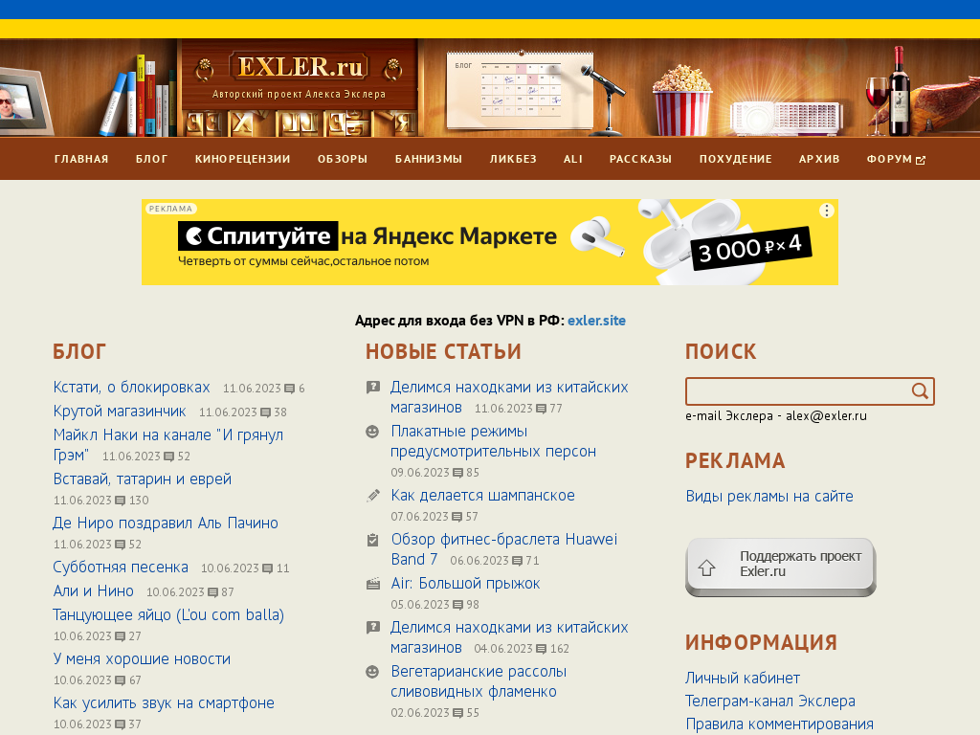Click the БЛОГ section heading
This screenshot has width=980, height=735.
[79, 352]
